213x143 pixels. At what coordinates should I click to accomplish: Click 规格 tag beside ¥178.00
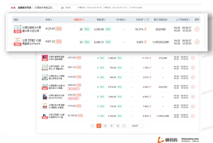[x=79, y=106]
